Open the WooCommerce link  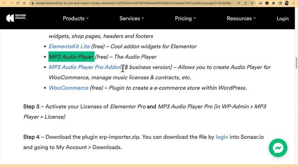(x=68, y=88)
